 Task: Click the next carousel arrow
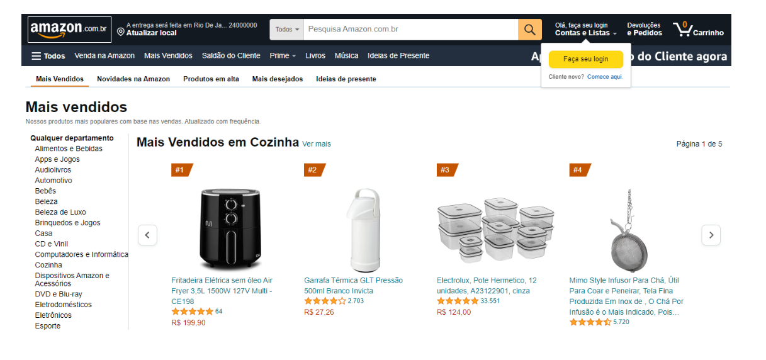711,235
